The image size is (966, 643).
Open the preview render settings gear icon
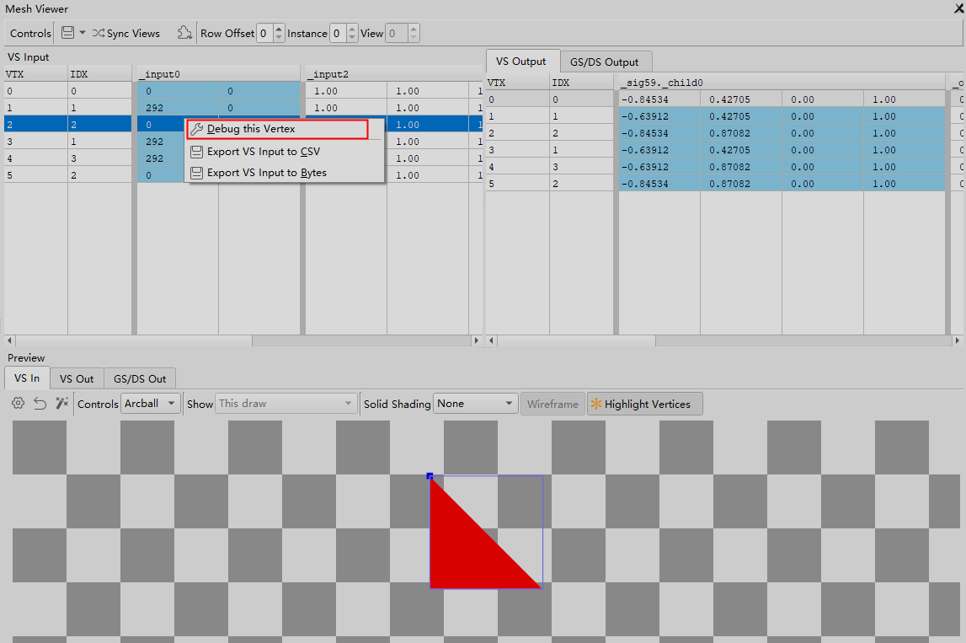point(17,404)
